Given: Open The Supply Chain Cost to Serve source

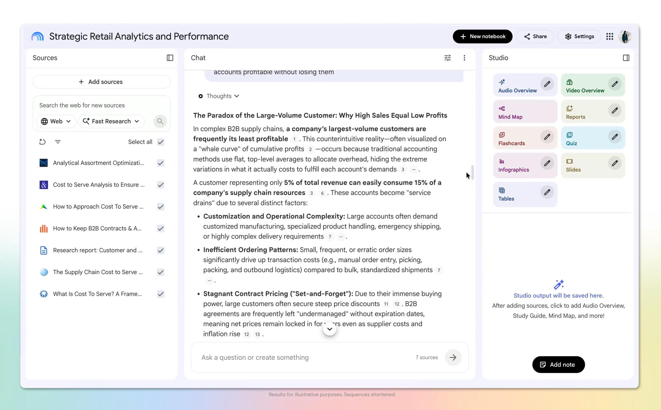Looking at the screenshot, I should point(98,272).
